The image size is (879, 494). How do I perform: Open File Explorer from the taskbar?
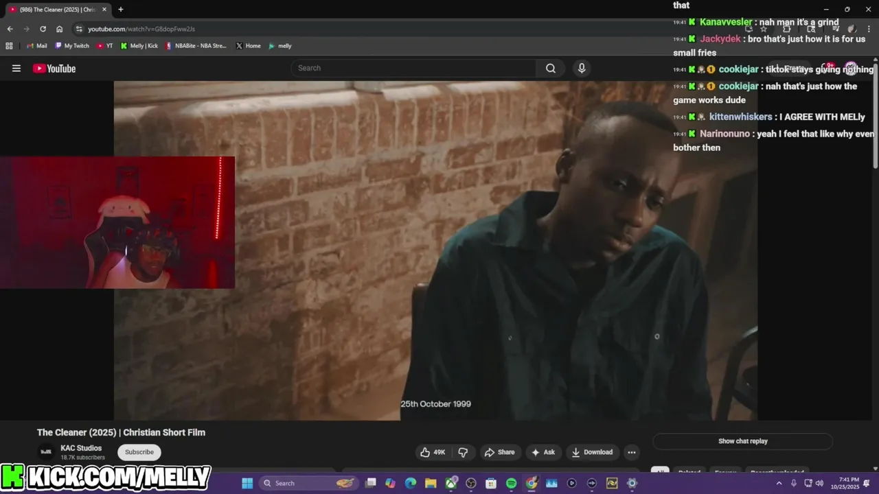[431, 483]
